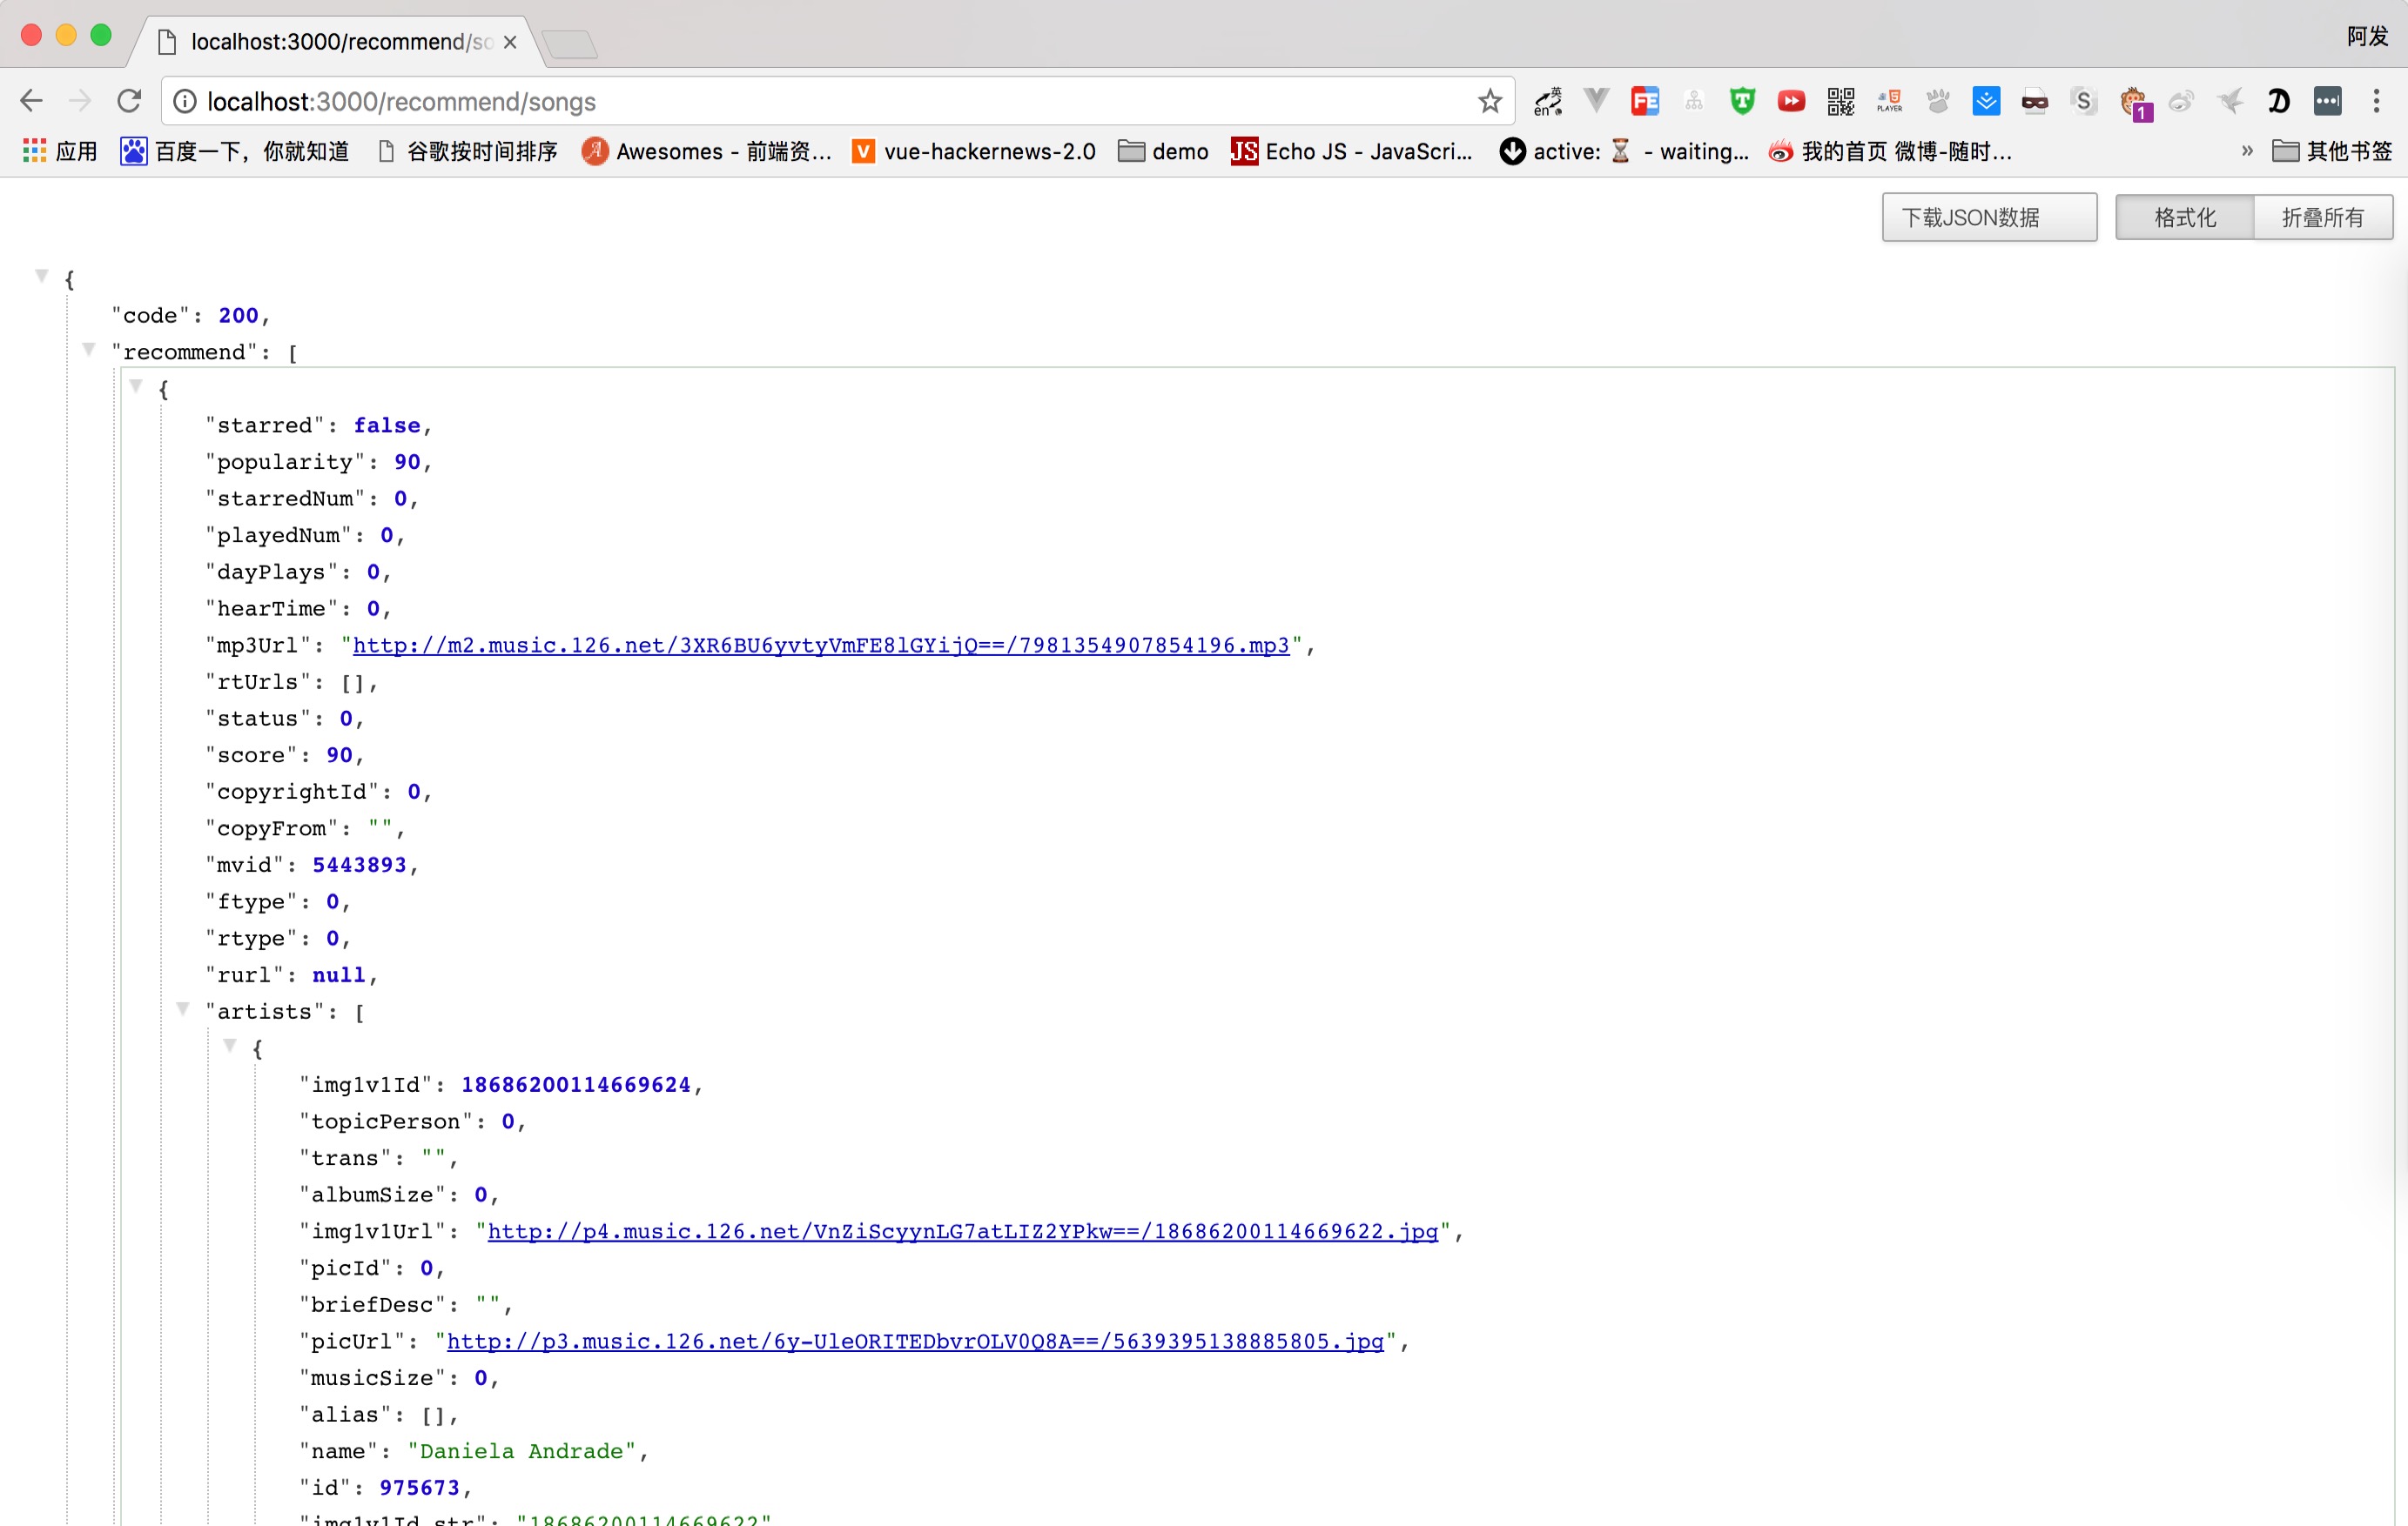
Task: Collapse the root JSON object triangle
Action: tap(42, 276)
